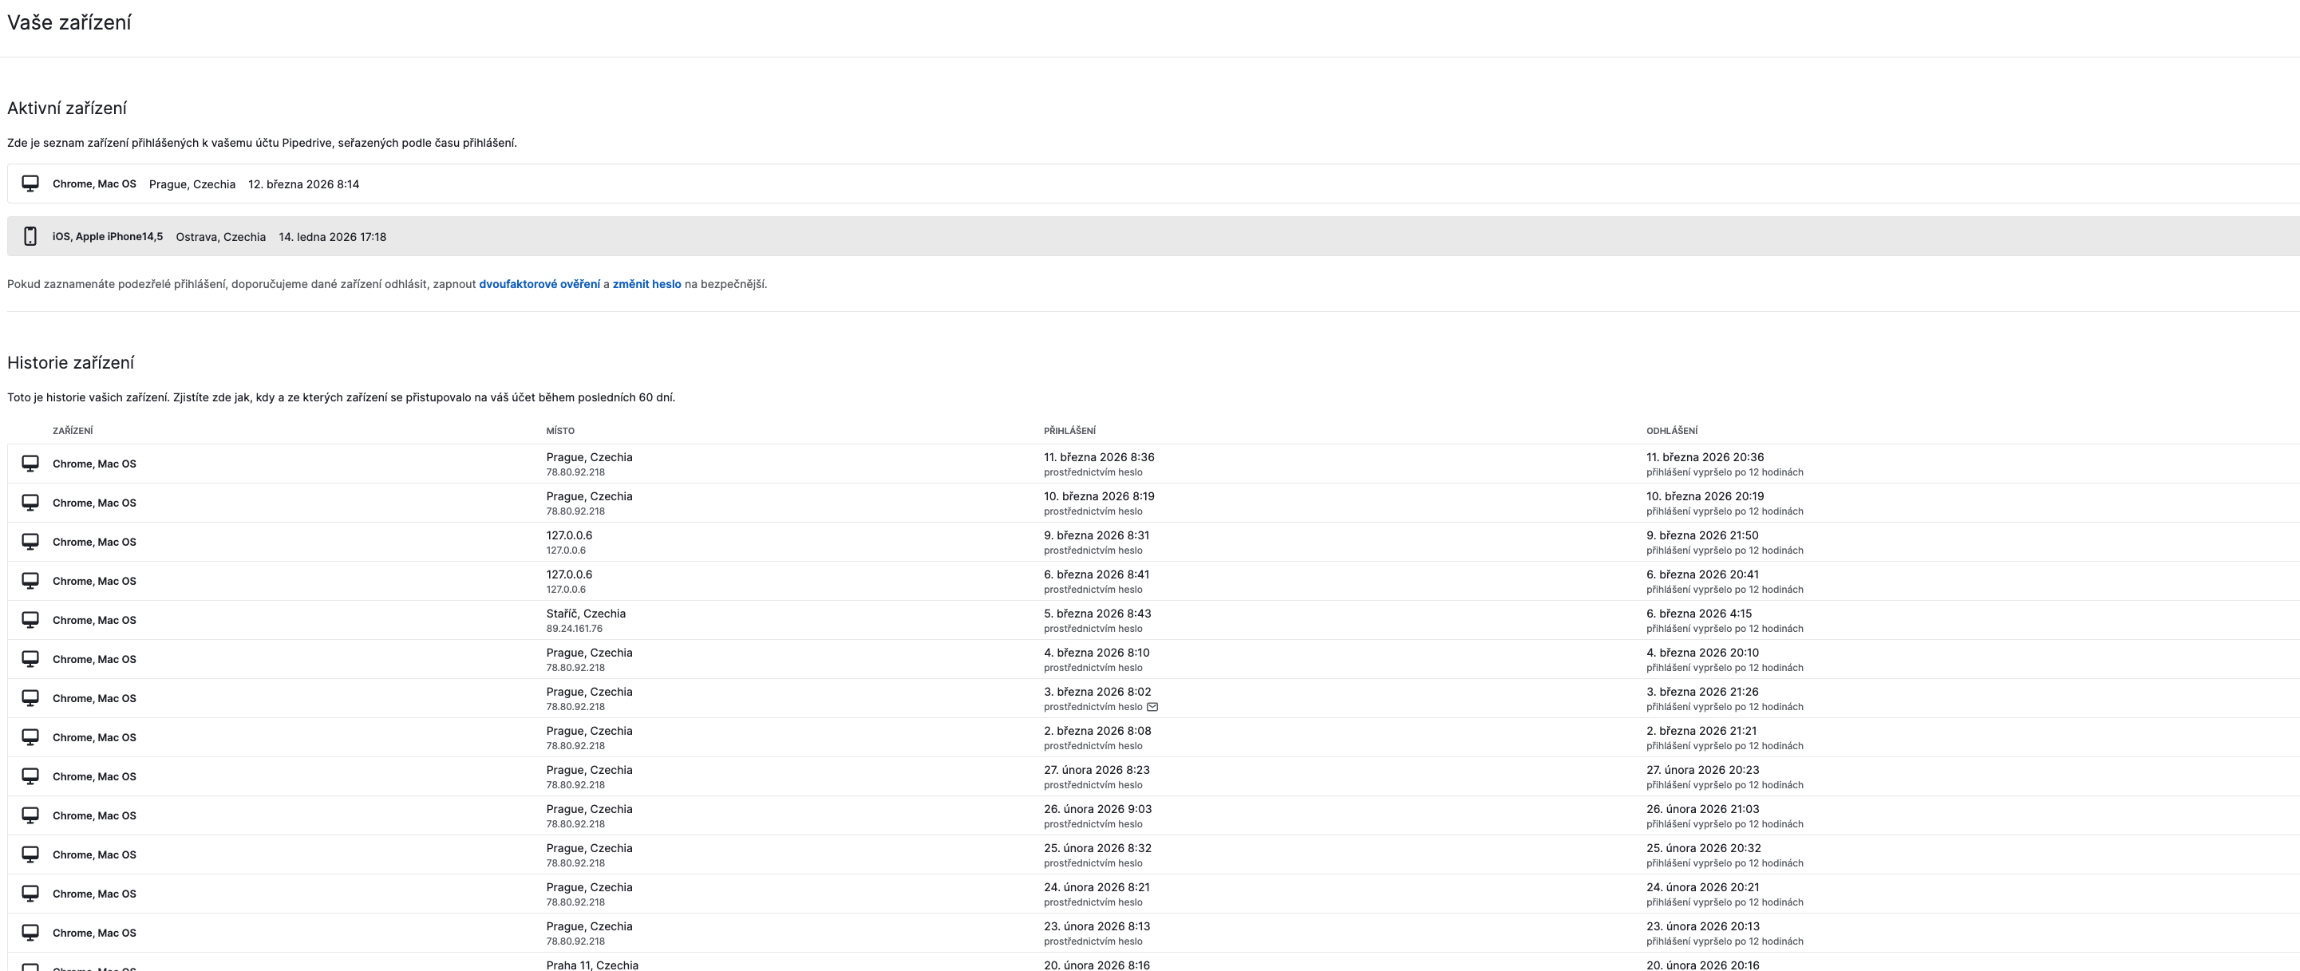Click the ODHLÁŠENÍ column header
This screenshot has height=971, width=2300.
1671,431
